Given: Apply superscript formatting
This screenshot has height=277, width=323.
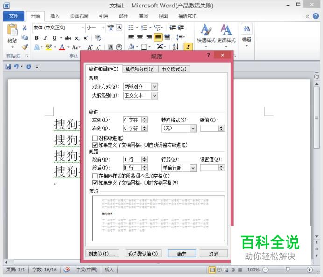Looking at the screenshot, I should tap(85, 38).
